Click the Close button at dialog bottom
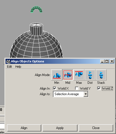This screenshot has width=116, height=134. tap(96, 128)
